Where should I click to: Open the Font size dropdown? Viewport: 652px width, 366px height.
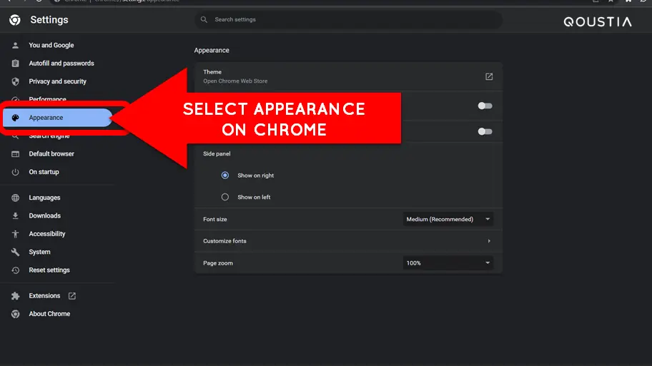[448, 219]
